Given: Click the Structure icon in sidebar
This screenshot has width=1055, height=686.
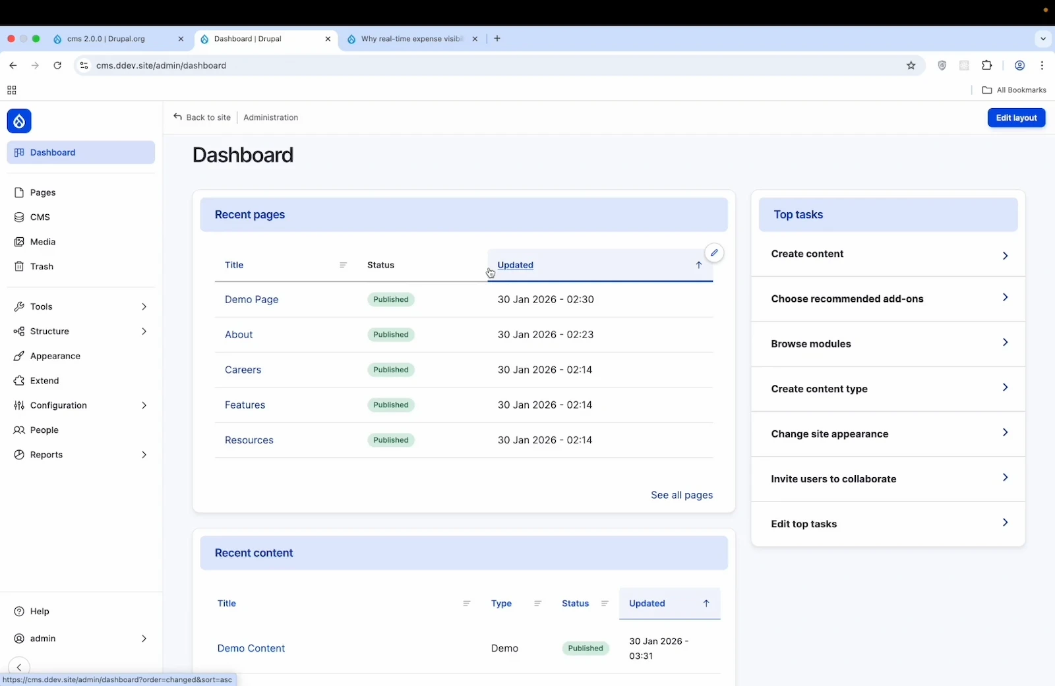Looking at the screenshot, I should coord(19,331).
